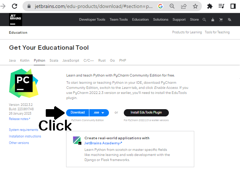This screenshot has height=169, width=240.
Task: Open JetBrains Academy link
Action: click(x=103, y=143)
